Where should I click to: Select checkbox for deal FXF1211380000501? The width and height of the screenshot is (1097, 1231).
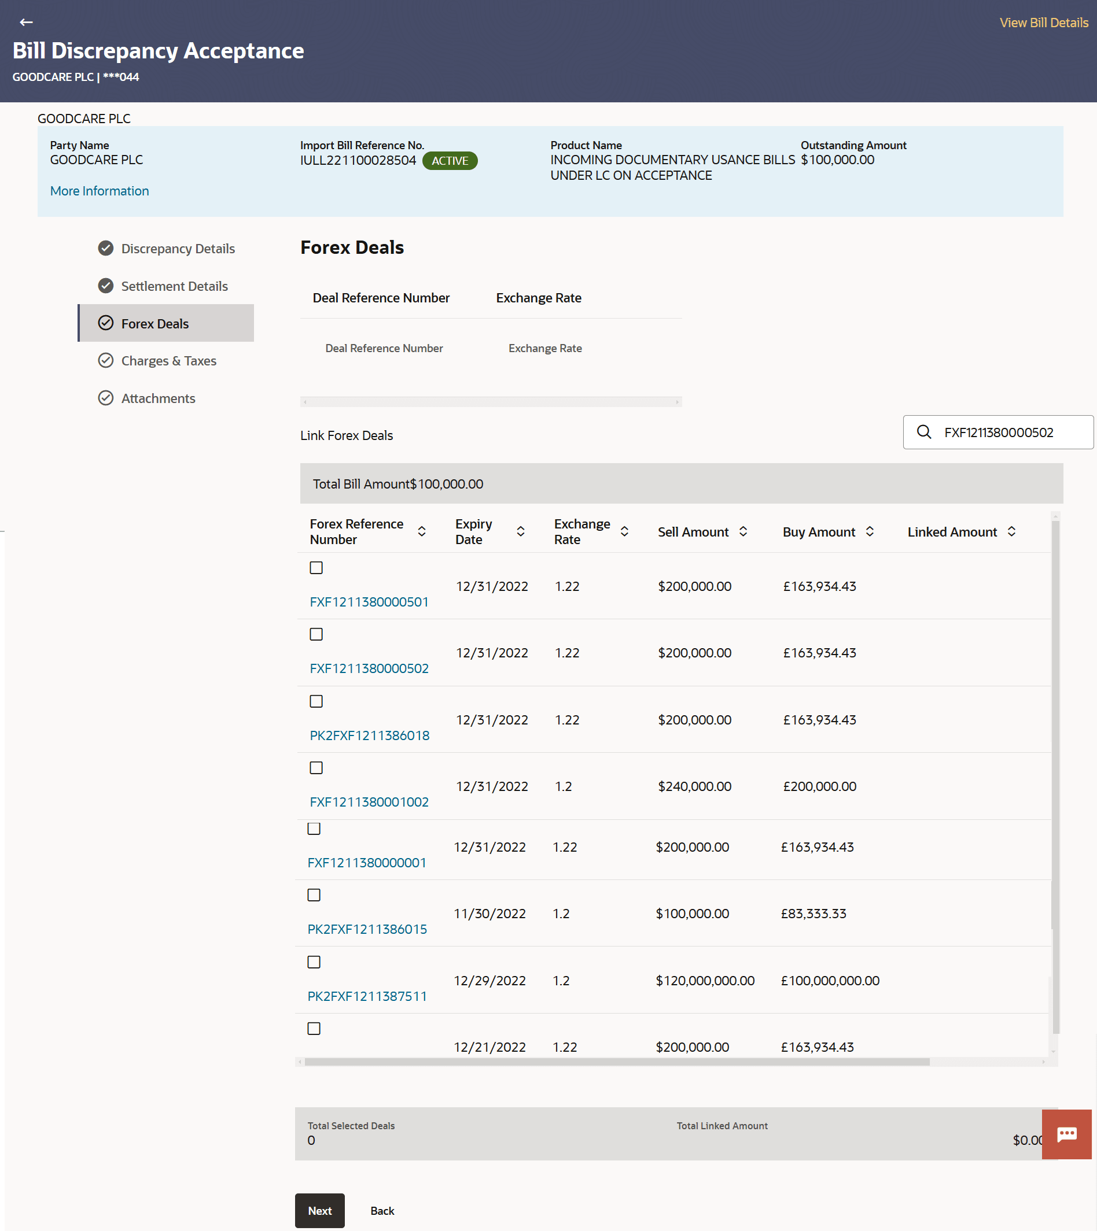click(316, 567)
